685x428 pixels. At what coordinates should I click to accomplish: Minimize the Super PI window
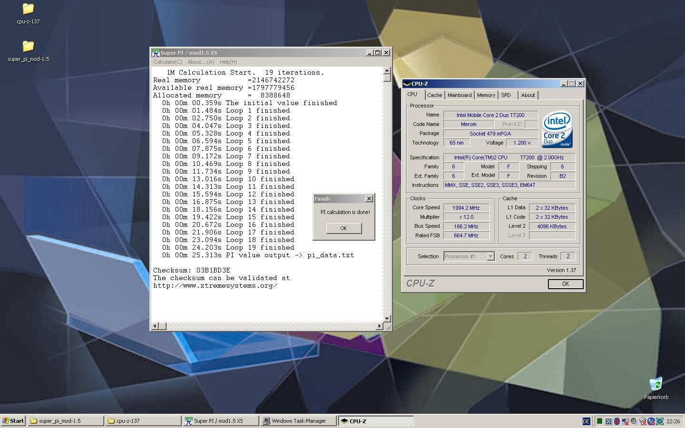pyautogui.click(x=370, y=53)
